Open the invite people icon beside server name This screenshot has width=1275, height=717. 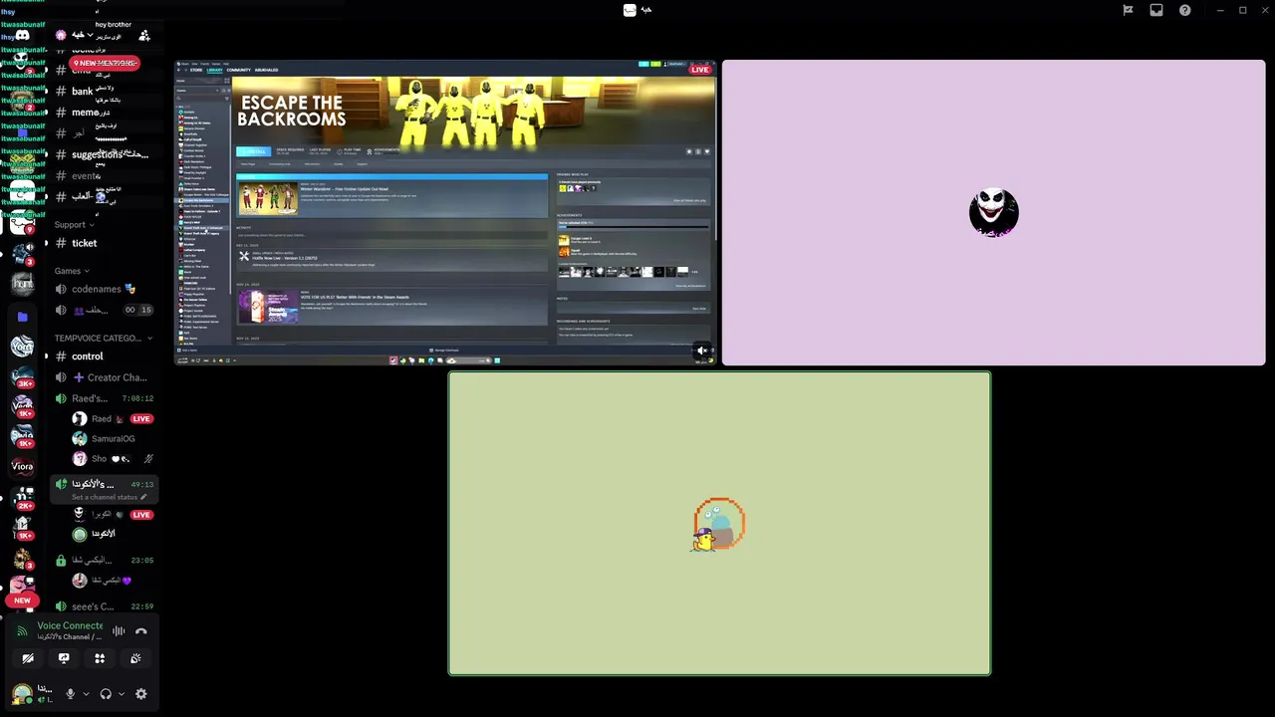[x=144, y=36]
